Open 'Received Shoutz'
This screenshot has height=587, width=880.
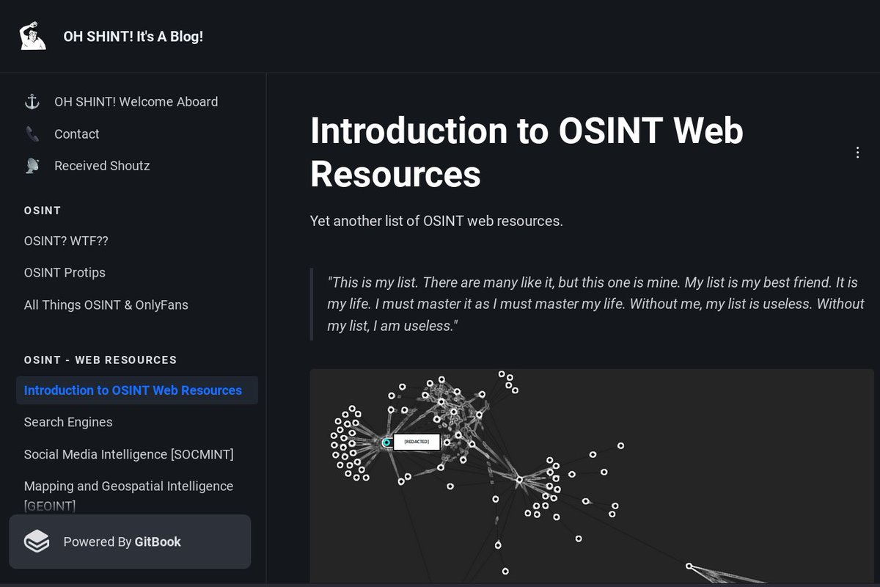[x=101, y=165]
